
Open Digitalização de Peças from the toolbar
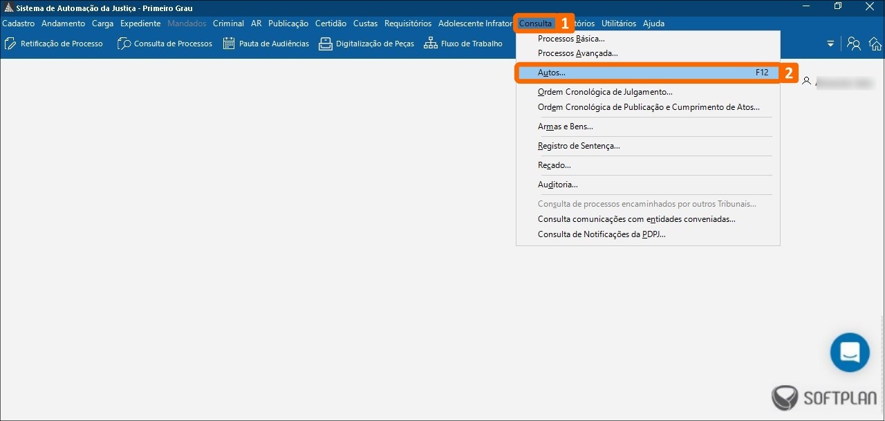click(x=366, y=44)
